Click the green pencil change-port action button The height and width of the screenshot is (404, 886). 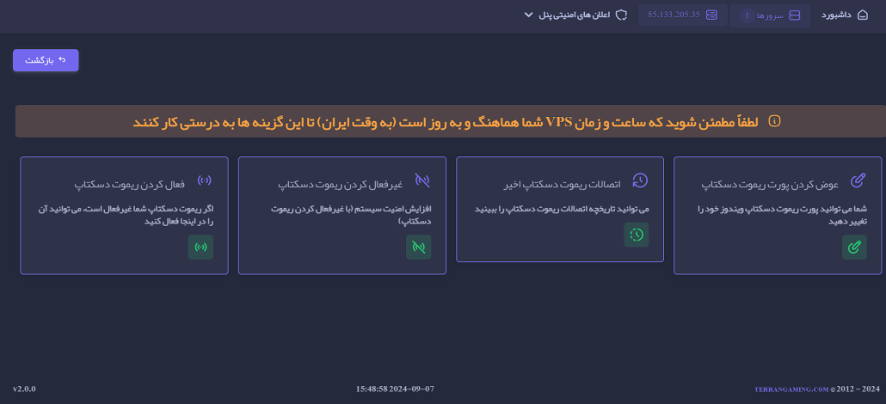click(x=854, y=248)
